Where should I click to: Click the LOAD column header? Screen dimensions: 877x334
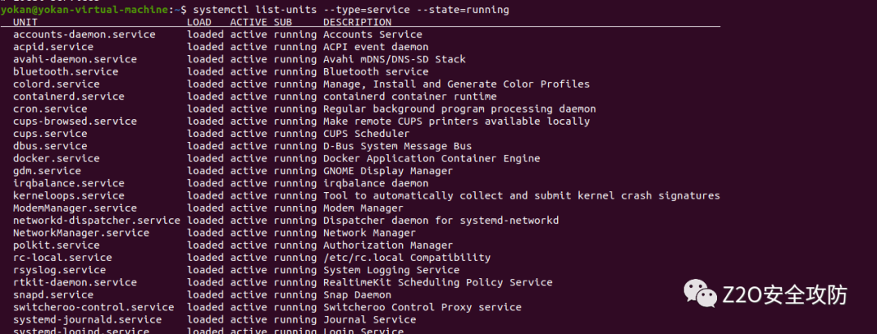[199, 23]
